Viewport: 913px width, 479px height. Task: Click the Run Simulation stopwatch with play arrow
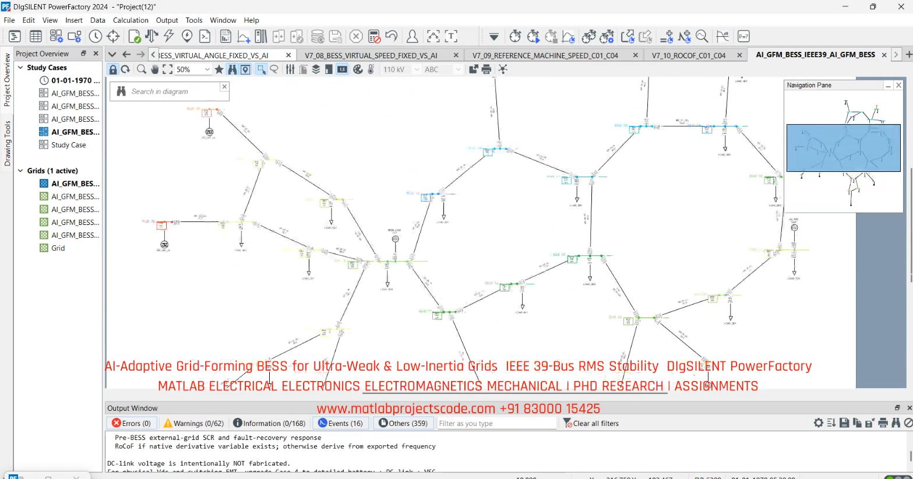point(533,36)
